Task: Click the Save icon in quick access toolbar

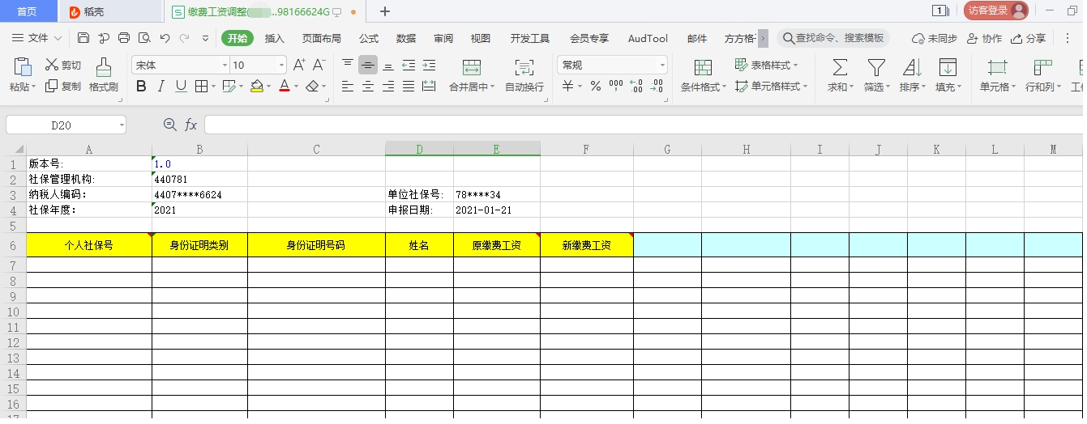Action: click(83, 38)
